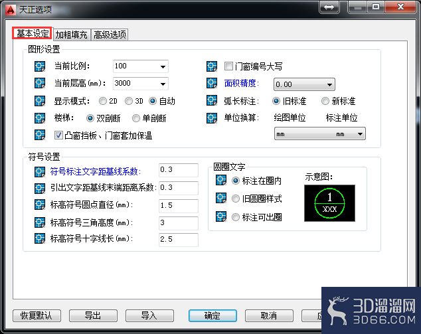The image size is (421, 334).
Task: Click the 取消 button
Action: [269, 315]
